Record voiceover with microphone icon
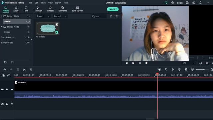The width and height of the screenshot is (213, 120). point(173,69)
